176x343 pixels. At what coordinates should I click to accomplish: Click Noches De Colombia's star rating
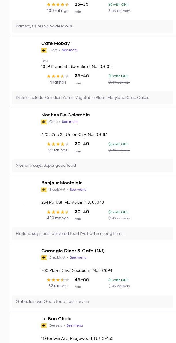click(x=58, y=144)
